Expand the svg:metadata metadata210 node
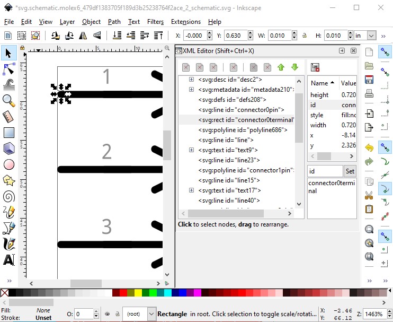 [191, 89]
